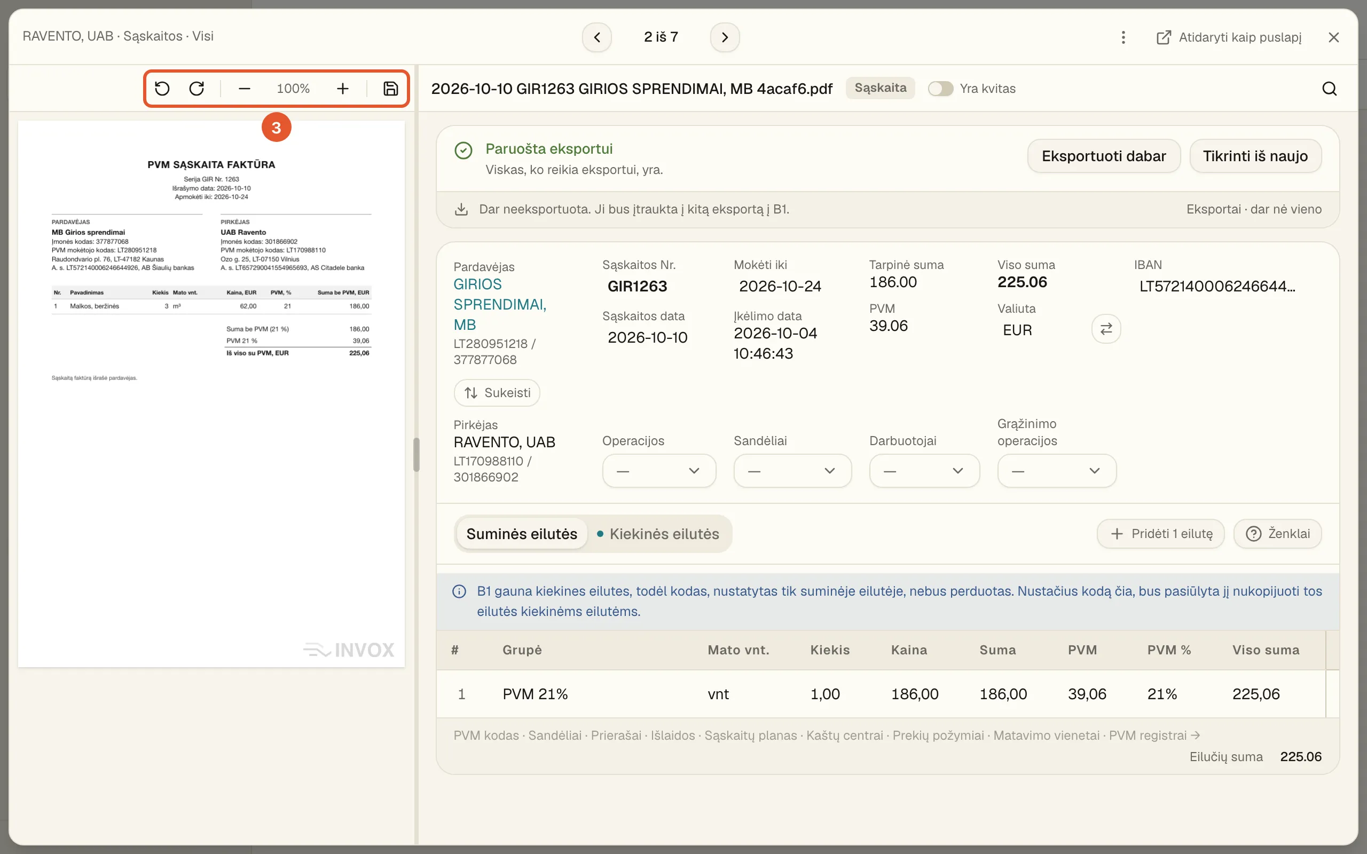Image resolution: width=1367 pixels, height=854 pixels.
Task: Click Tikrinti iš naujo button
Action: tap(1255, 156)
